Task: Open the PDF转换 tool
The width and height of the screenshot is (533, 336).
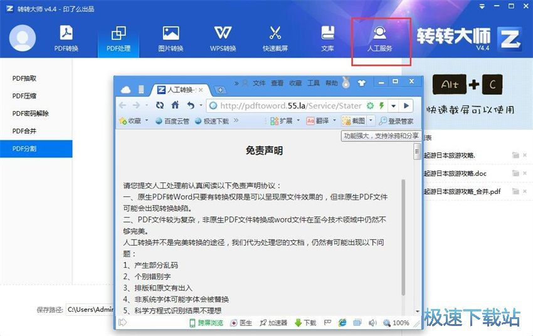Action: coord(66,38)
